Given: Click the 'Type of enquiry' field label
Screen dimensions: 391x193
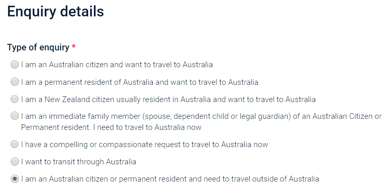Looking at the screenshot, I should point(38,48).
